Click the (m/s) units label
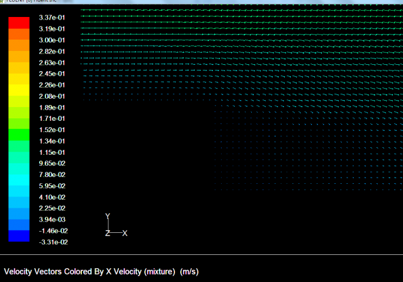This screenshot has height=282, width=403. (189, 272)
